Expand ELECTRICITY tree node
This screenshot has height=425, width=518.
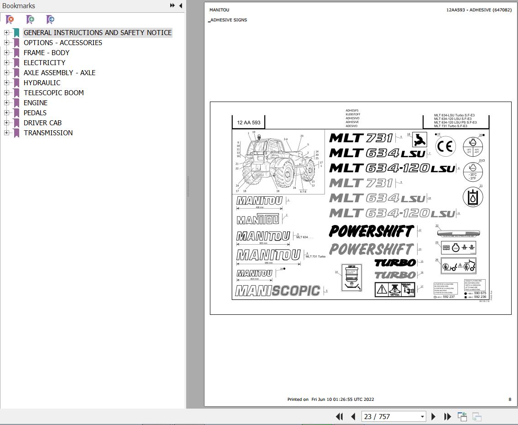pos(6,63)
